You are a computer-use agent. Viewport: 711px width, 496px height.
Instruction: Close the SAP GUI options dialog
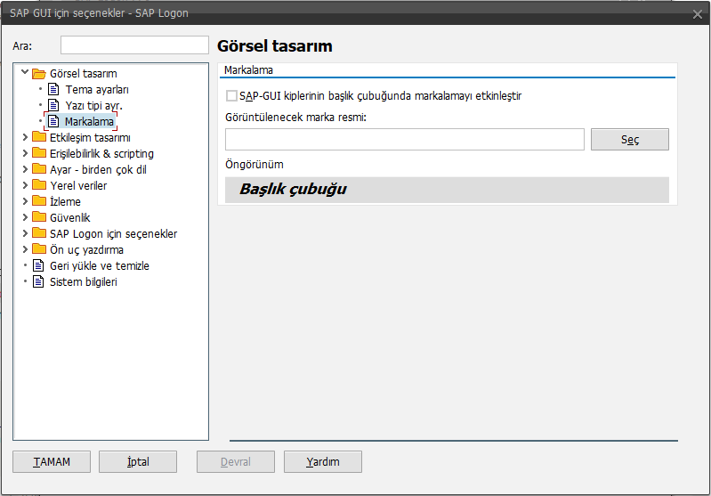pos(698,14)
